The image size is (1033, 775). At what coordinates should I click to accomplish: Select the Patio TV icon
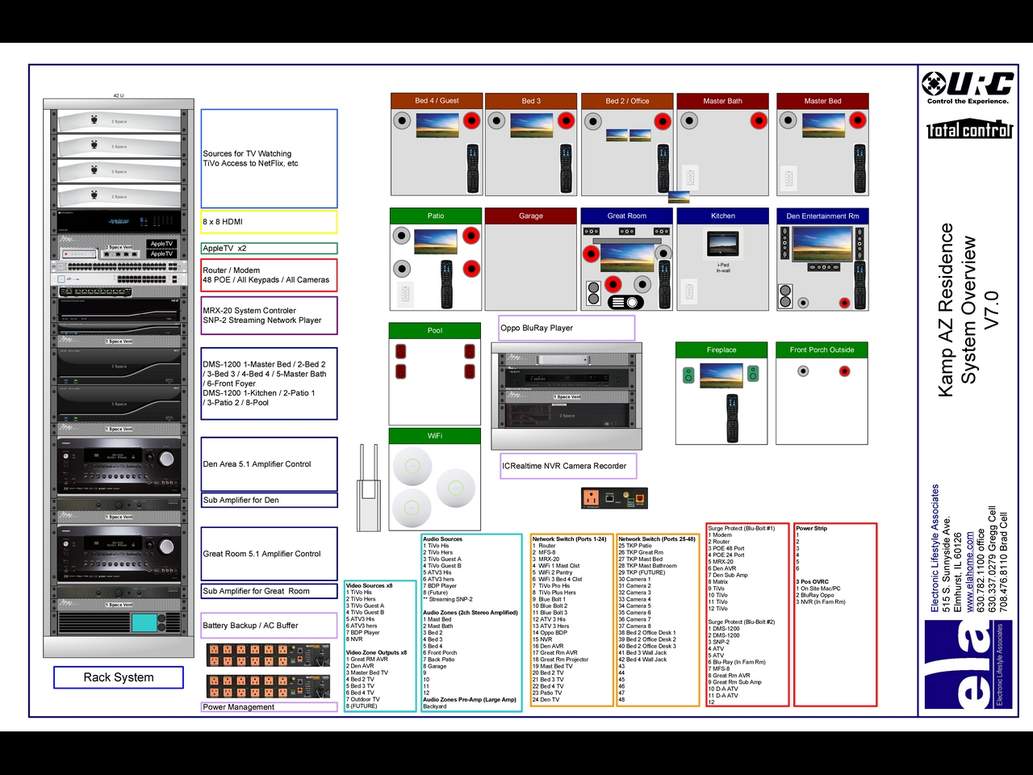point(437,241)
